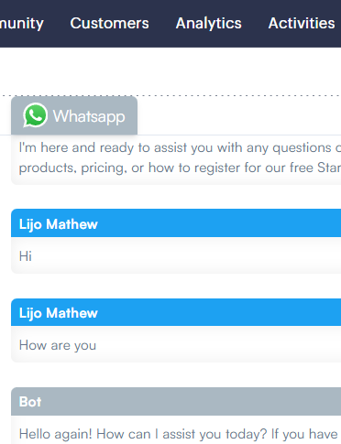Go to the Activities section

pyautogui.click(x=302, y=23)
